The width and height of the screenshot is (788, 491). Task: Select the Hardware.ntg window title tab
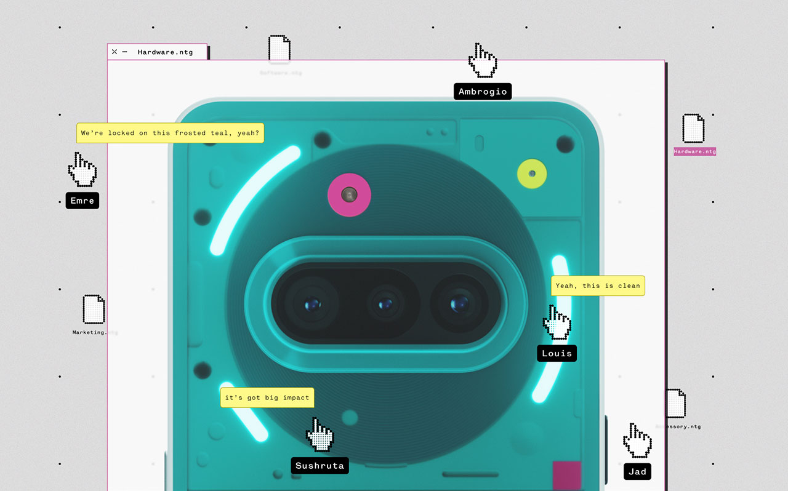[165, 52]
